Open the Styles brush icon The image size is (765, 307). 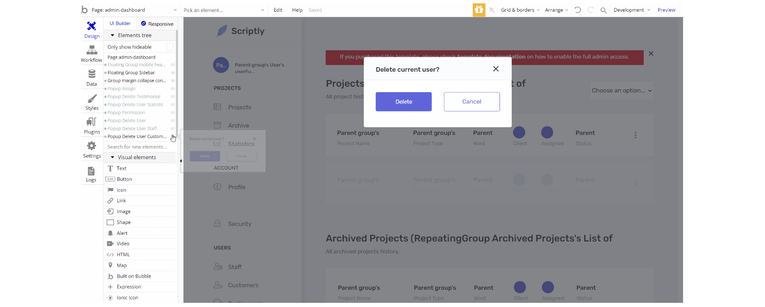pos(92,99)
